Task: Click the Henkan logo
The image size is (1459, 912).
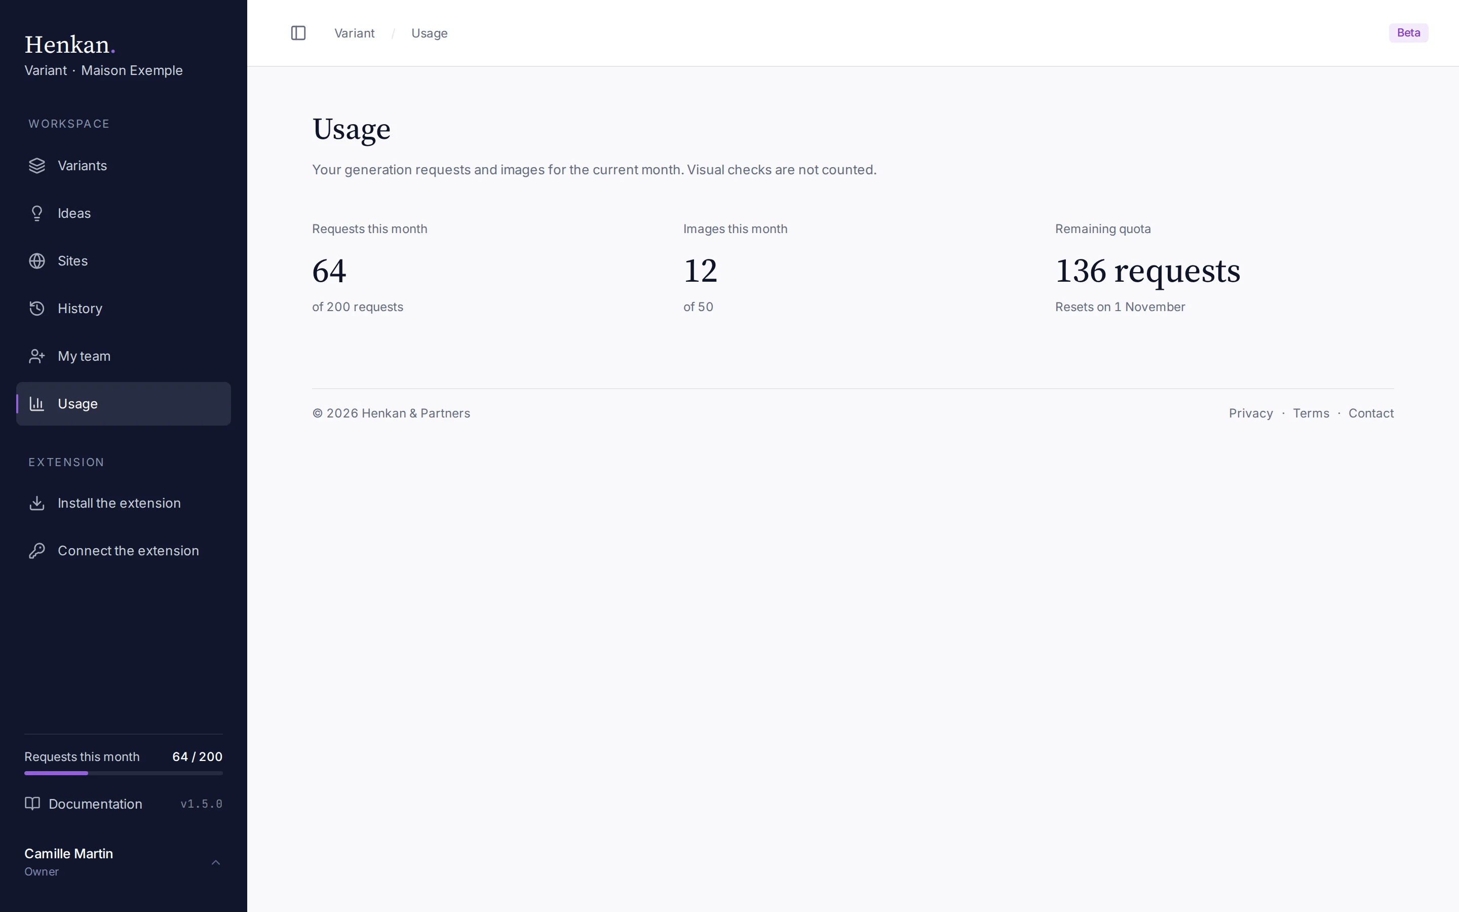Action: coord(70,45)
